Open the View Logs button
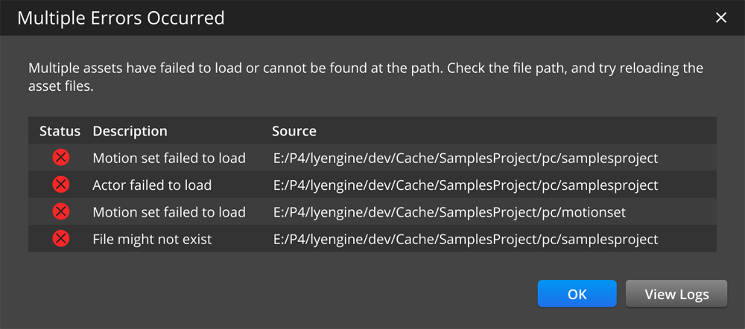The height and width of the screenshot is (329, 745). tap(676, 294)
